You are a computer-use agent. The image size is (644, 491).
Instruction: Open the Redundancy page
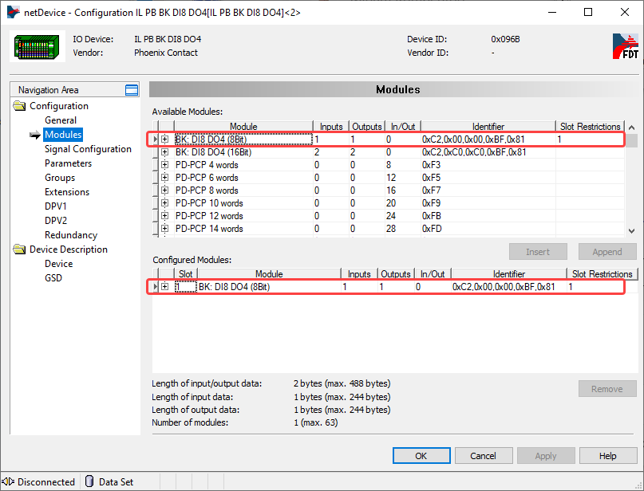pos(71,235)
